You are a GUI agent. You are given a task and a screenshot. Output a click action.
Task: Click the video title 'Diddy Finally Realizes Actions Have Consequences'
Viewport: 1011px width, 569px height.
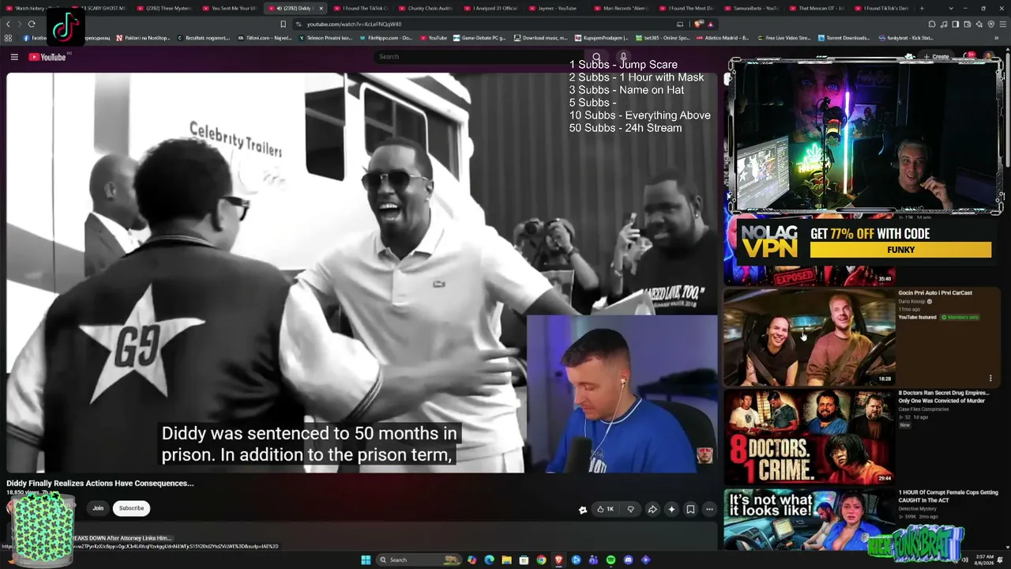(x=100, y=483)
